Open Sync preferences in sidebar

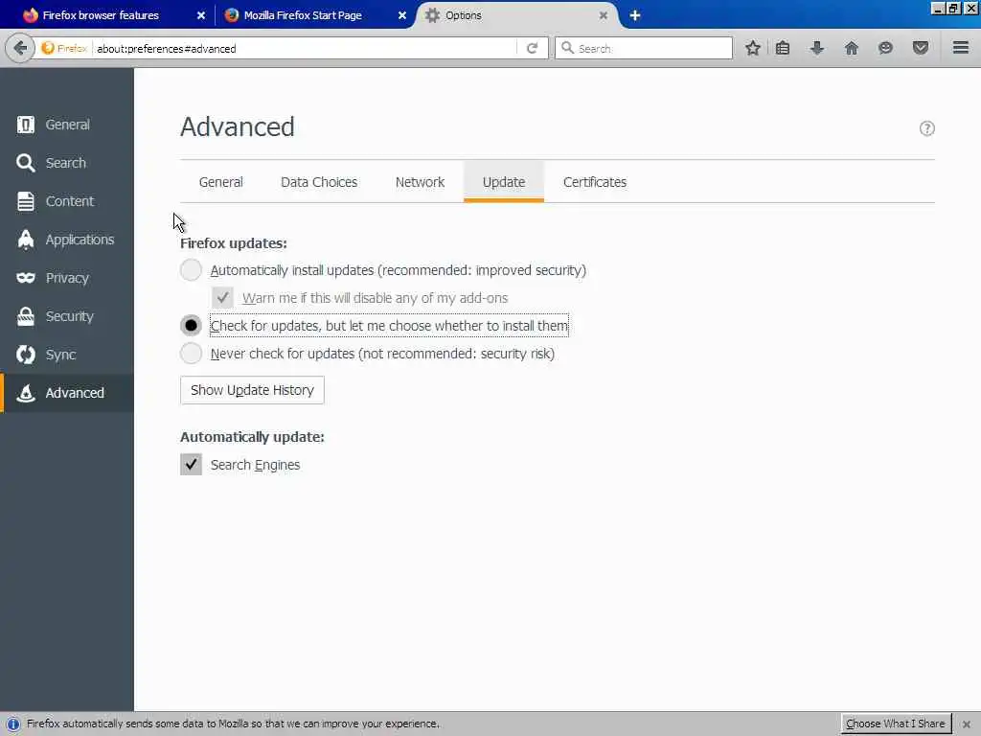pos(67,355)
